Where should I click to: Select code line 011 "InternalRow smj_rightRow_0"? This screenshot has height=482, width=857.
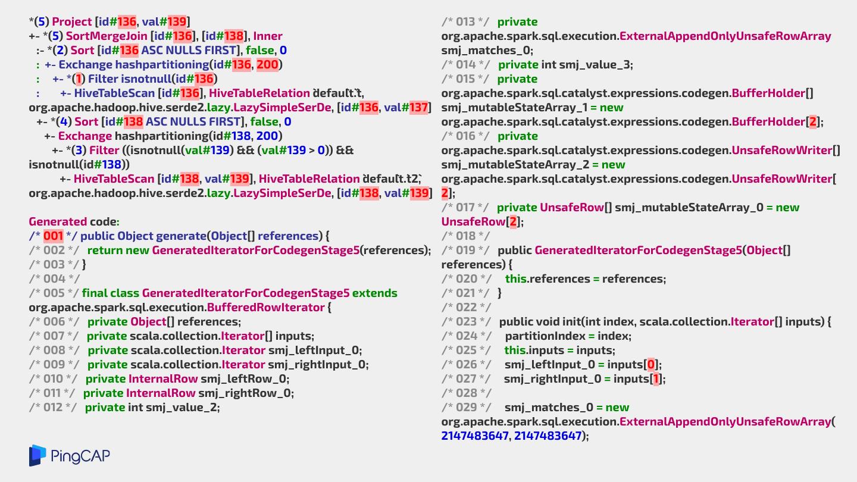click(x=161, y=393)
